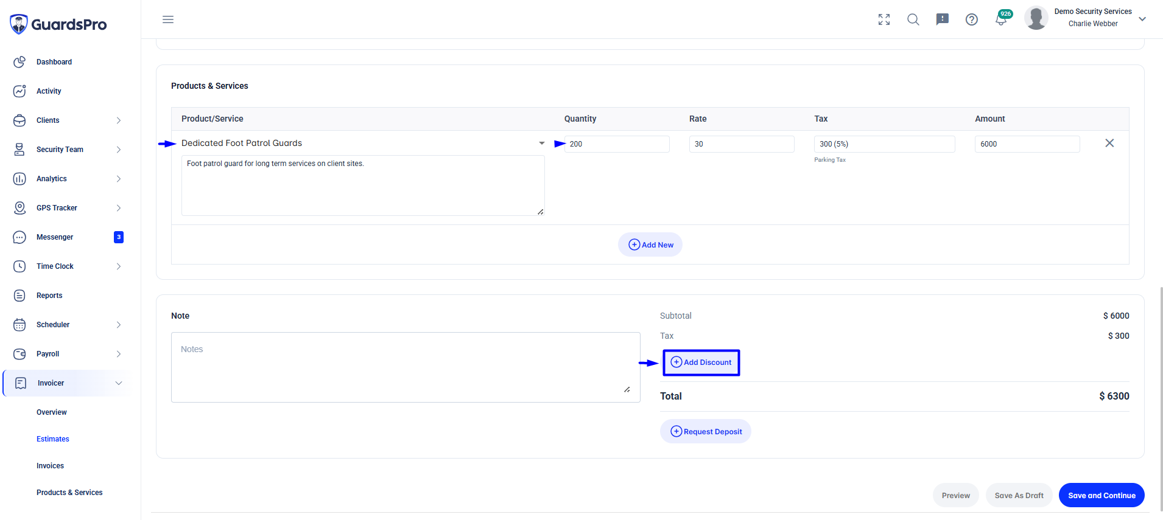
Task: Click the user avatar picture
Action: [1036, 18]
